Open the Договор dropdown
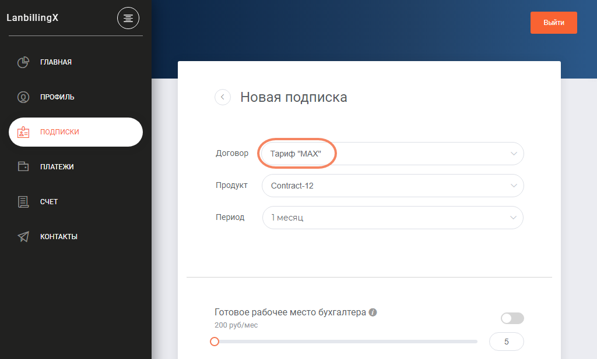 pyautogui.click(x=392, y=154)
